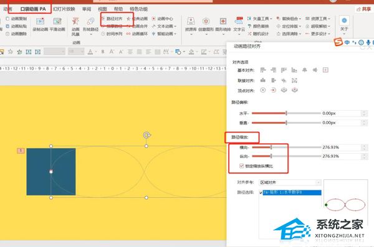Viewport: 374px width, 247px height.
Task: Open the 资源库 resource library icon
Action: coord(191,26)
